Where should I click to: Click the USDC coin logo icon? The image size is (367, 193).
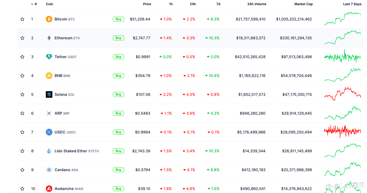[49, 132]
